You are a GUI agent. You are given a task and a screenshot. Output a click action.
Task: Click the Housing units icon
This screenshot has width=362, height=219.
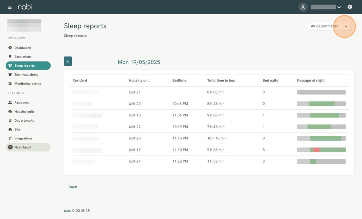tap(10, 112)
